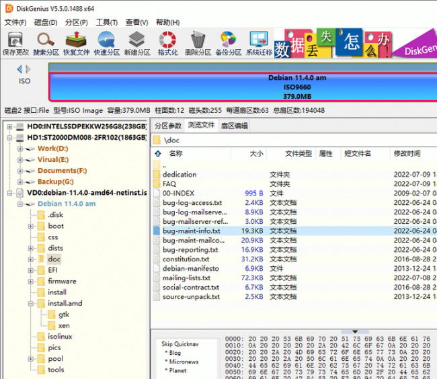Sort file list by Size (大小) column
Viewport: 437px width, 379px height.
pyautogui.click(x=256, y=153)
